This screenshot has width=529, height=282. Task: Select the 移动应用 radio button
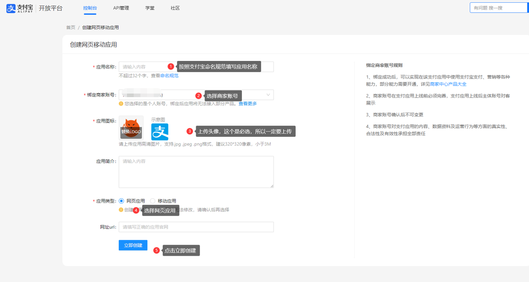coord(153,201)
